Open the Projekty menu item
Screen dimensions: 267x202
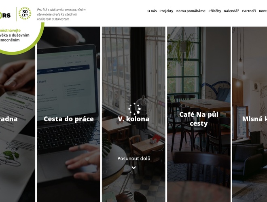coord(166,11)
